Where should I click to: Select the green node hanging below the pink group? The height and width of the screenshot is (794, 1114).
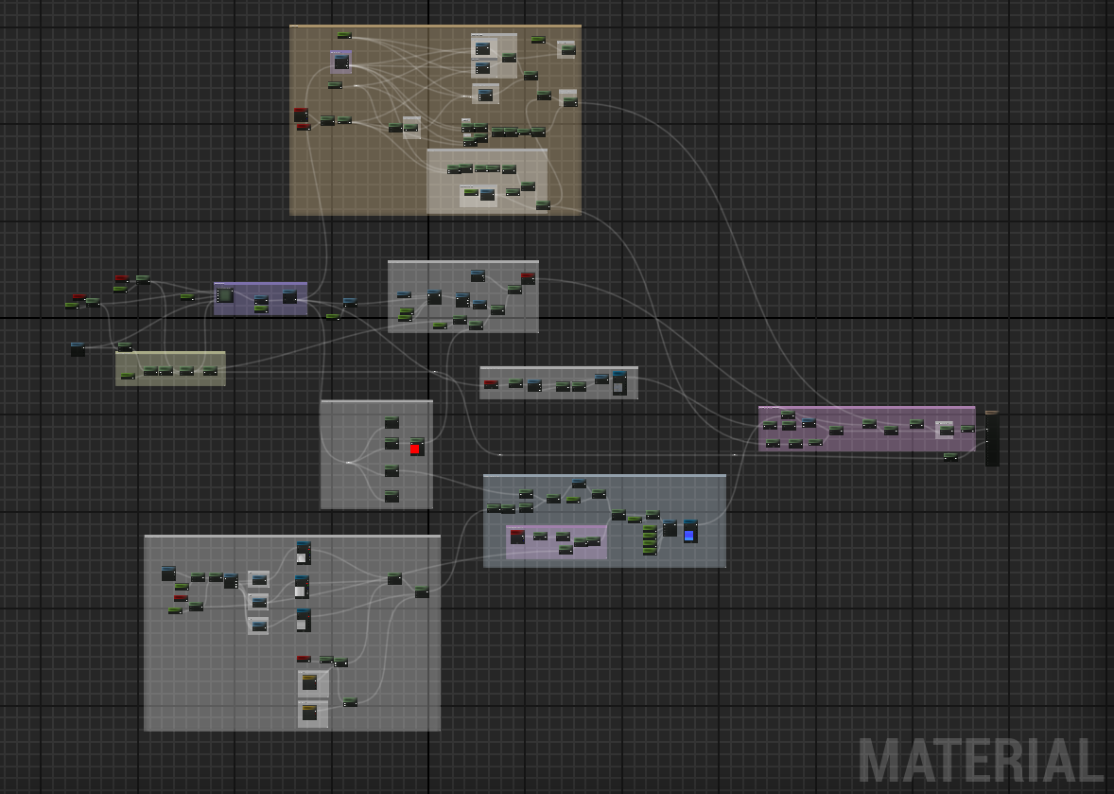950,456
